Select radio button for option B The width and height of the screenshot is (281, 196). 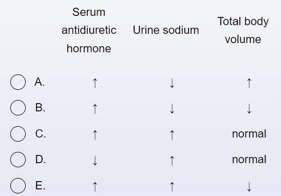18,108
